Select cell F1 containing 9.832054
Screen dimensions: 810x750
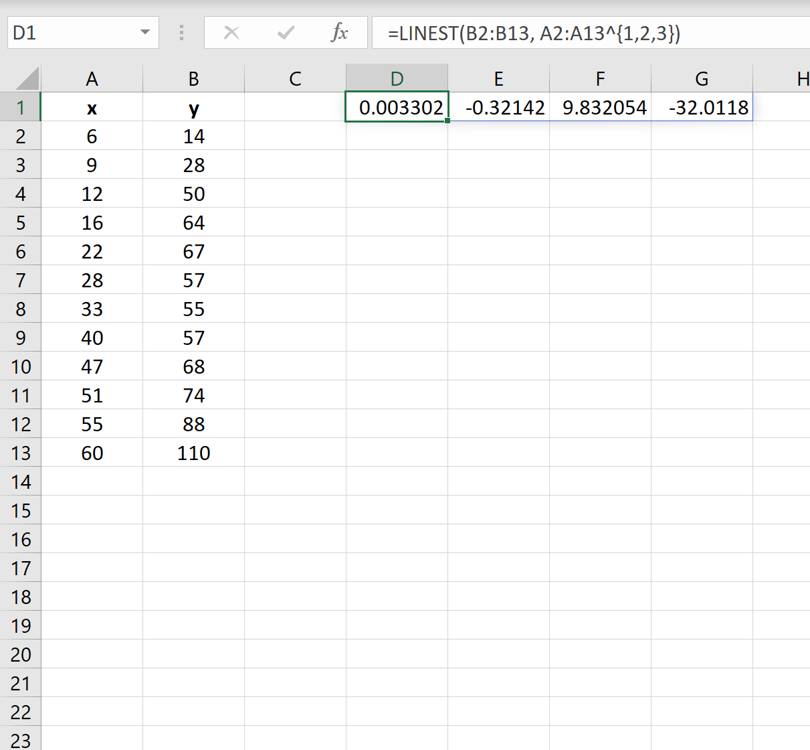(x=599, y=107)
